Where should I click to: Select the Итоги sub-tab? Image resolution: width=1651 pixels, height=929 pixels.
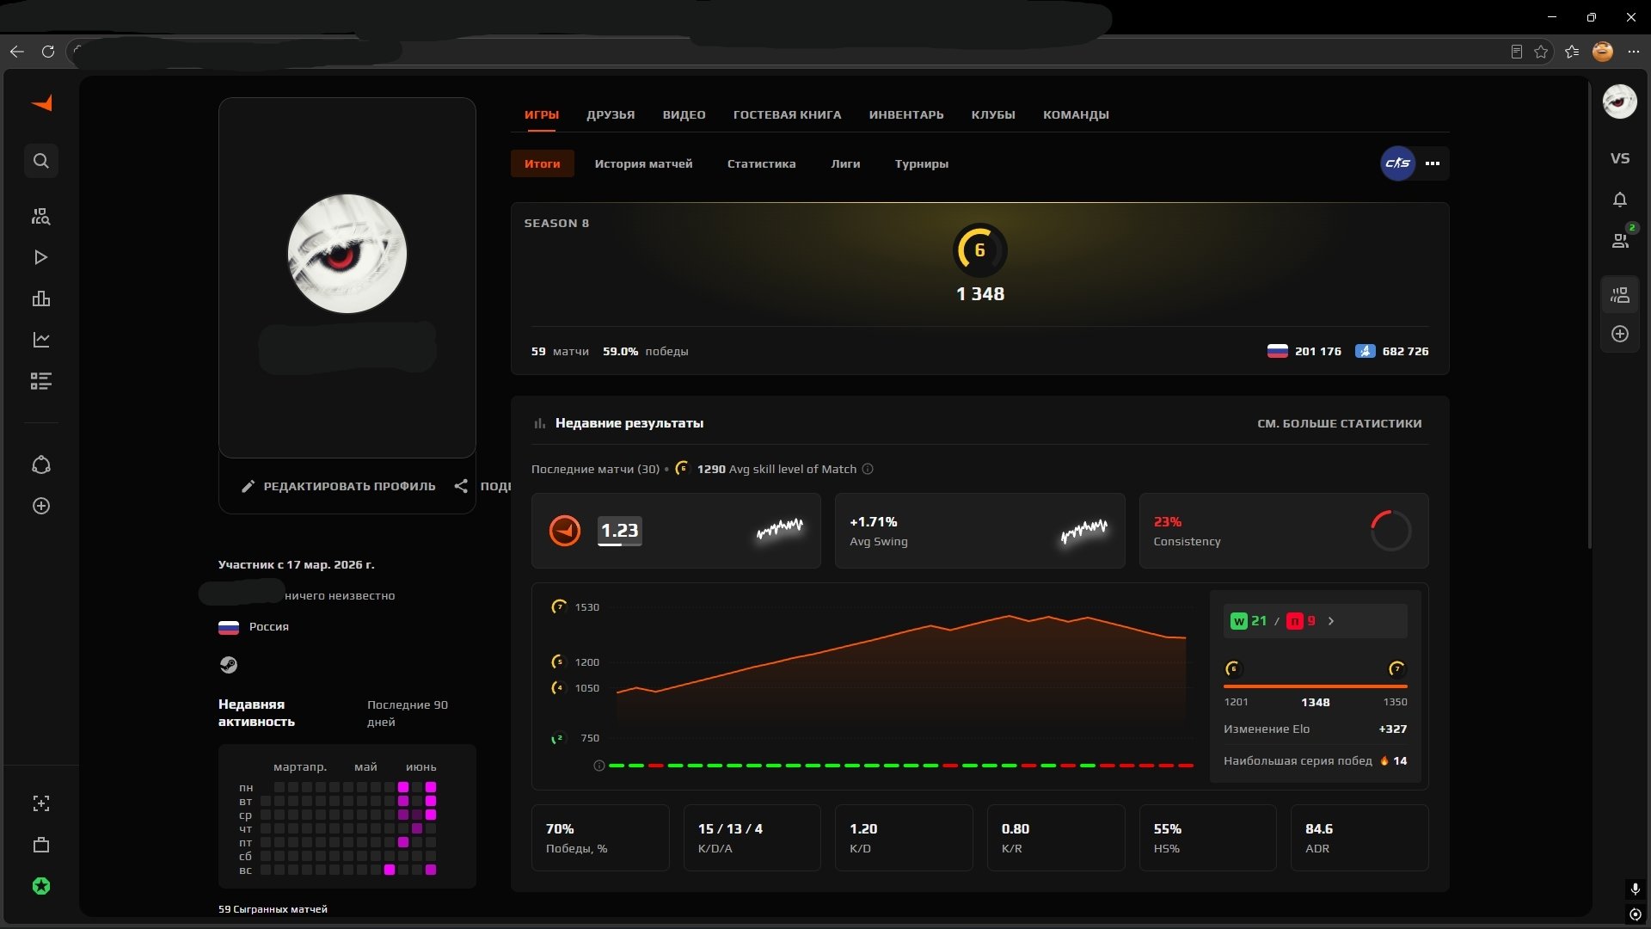(x=543, y=163)
